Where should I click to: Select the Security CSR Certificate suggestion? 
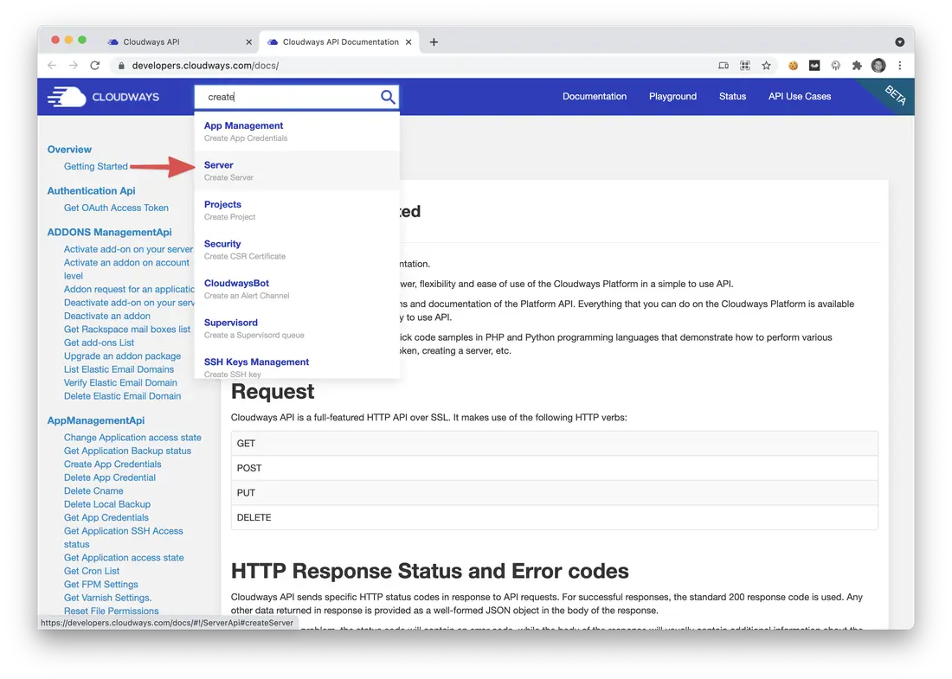click(297, 249)
